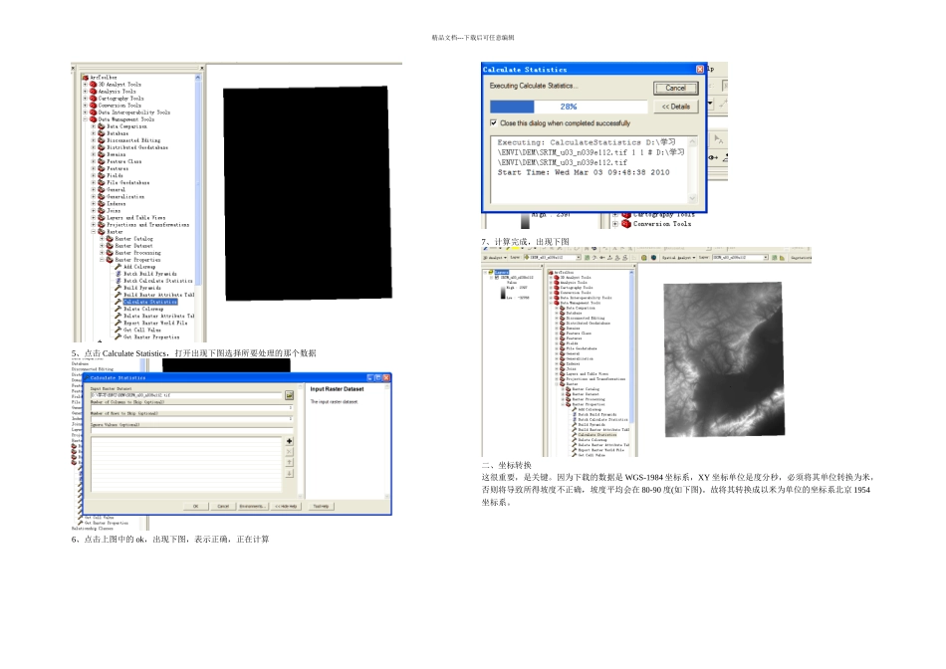Click the << Details button

[x=676, y=107]
